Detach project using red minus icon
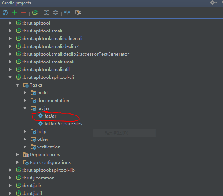Image resolution: width=223 pixels, height=196 pixels. [24, 13]
